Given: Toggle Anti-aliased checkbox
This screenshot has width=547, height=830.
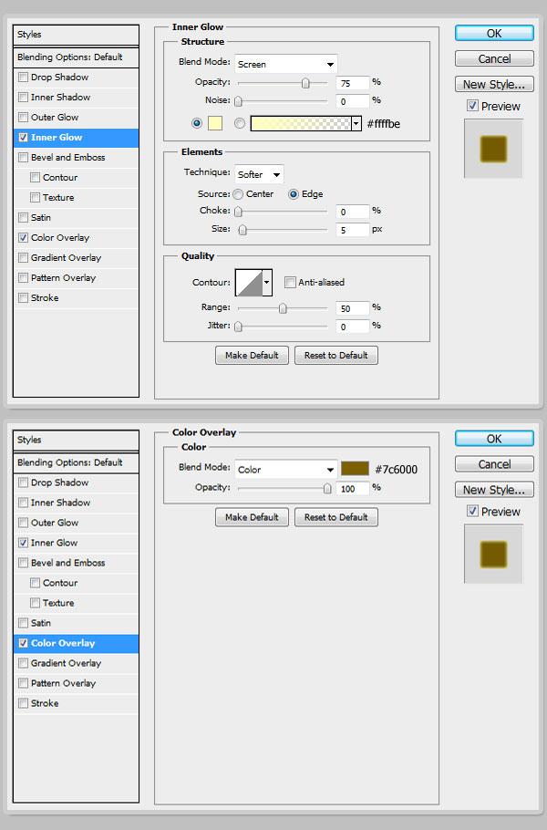Looking at the screenshot, I should pyautogui.click(x=290, y=282).
